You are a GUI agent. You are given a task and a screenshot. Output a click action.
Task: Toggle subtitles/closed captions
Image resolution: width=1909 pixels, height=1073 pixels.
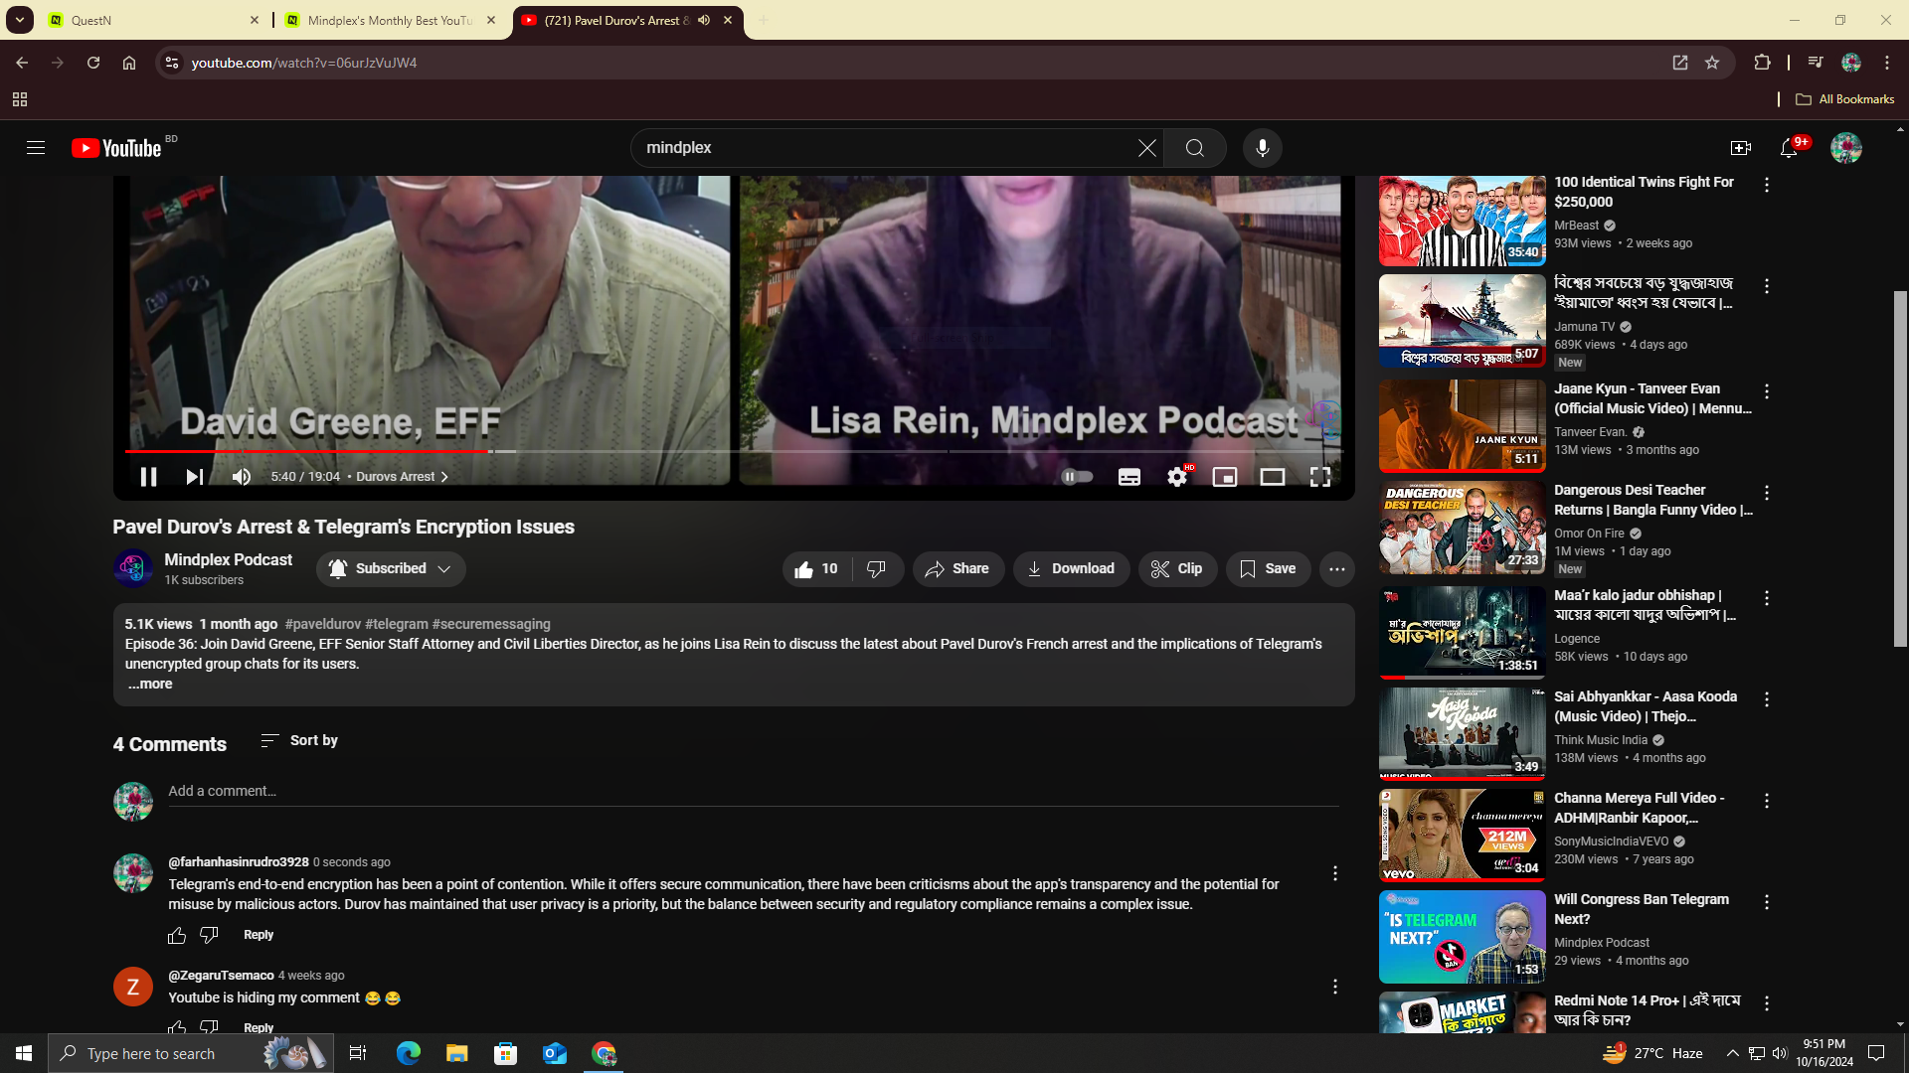[x=1128, y=477]
